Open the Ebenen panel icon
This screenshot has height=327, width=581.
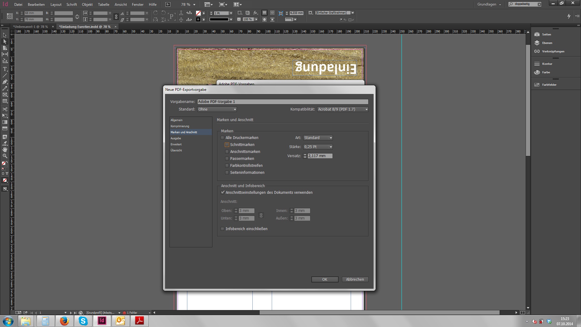click(537, 43)
